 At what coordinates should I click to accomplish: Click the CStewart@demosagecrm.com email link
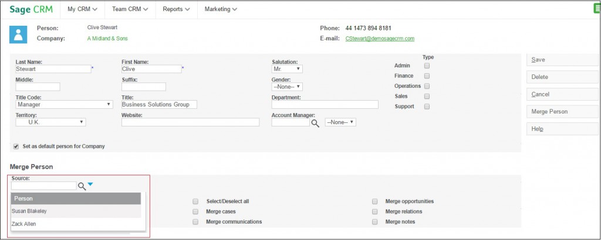[x=380, y=39]
